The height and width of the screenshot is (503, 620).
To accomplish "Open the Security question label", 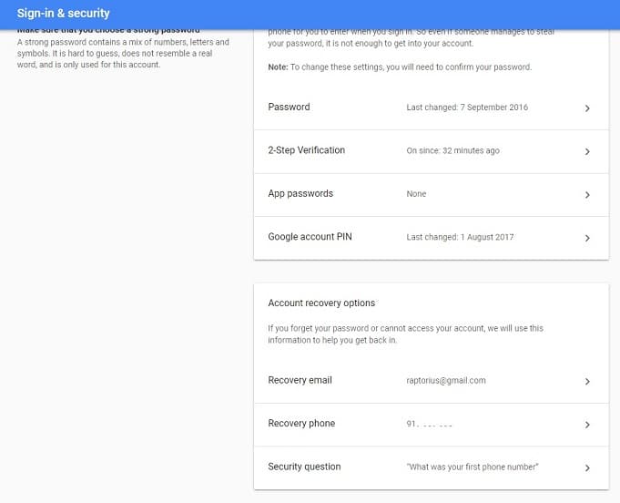I will 304,467.
